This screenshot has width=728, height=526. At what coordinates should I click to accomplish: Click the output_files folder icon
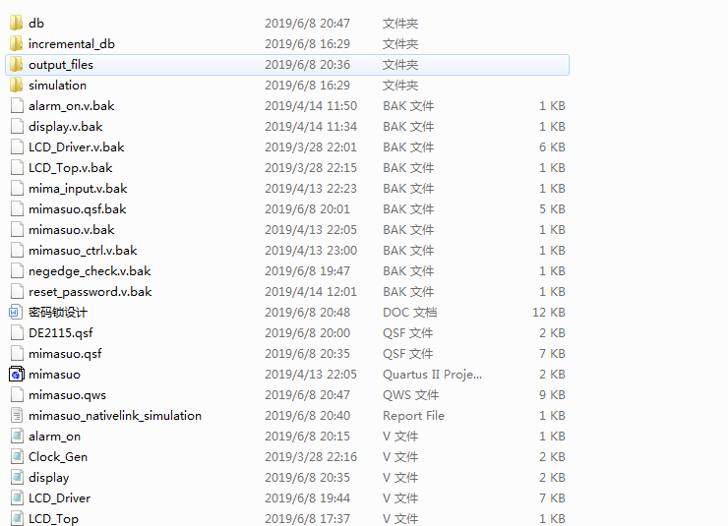point(17,64)
